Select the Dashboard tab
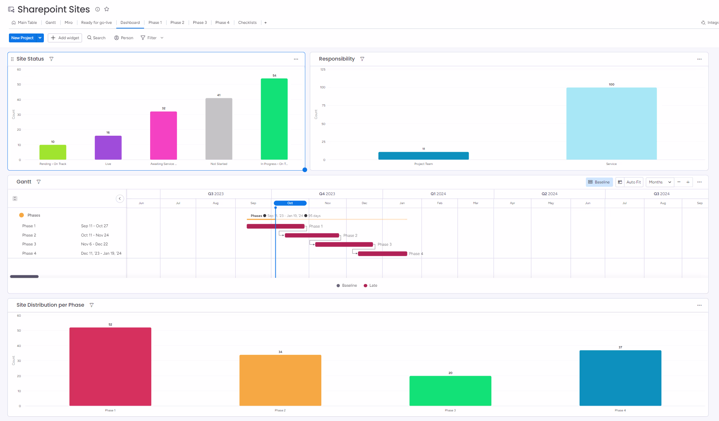This screenshot has height=421, width=719. pos(130,22)
